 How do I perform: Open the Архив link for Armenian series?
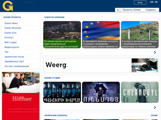[x=154, y=115]
